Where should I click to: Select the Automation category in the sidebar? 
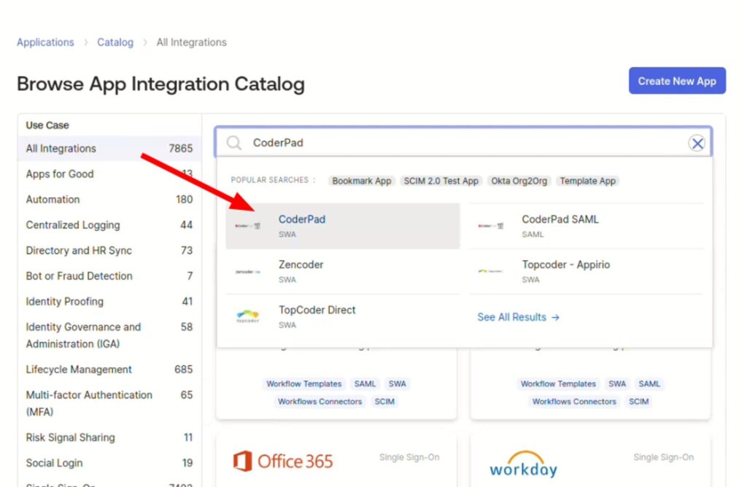(x=53, y=199)
